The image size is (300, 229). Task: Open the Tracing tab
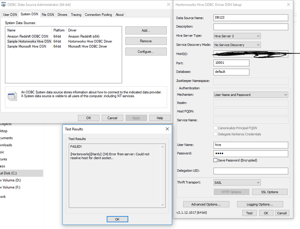coord(76,14)
